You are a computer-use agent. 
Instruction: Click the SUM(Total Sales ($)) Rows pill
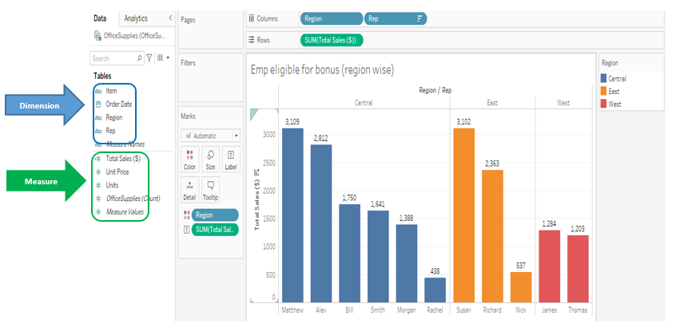pos(332,40)
